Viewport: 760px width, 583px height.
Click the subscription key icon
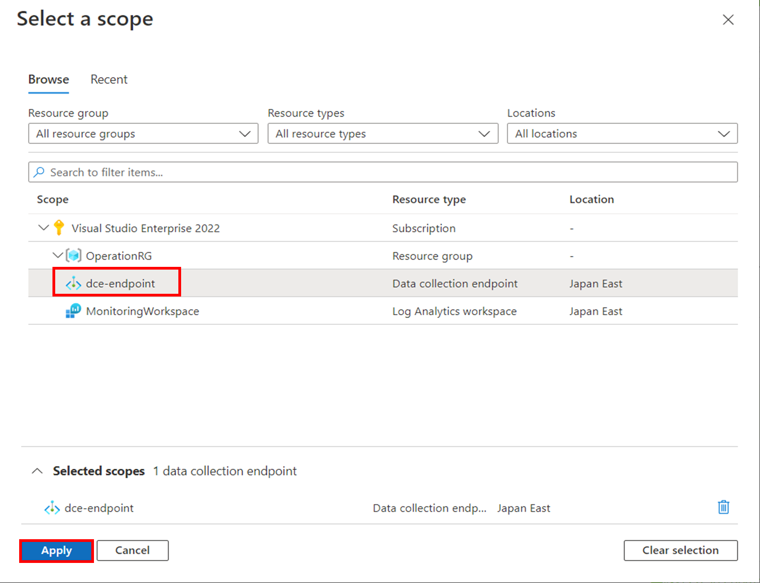(59, 228)
